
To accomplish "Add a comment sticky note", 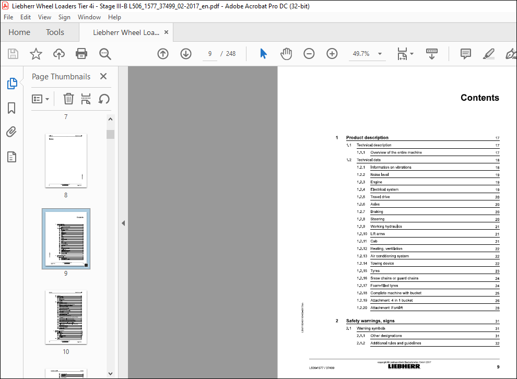I will tap(466, 54).
